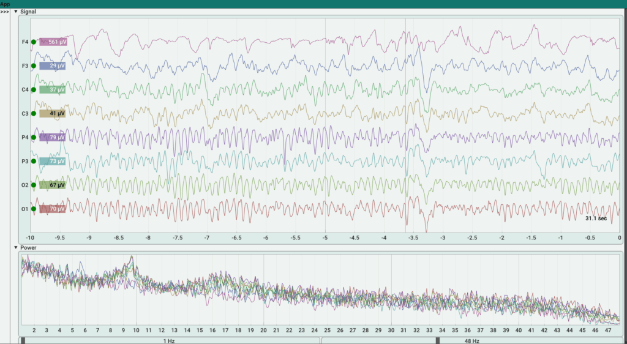This screenshot has height=344, width=627.
Task: Click the P3 channel green status dot
Action: click(34, 162)
